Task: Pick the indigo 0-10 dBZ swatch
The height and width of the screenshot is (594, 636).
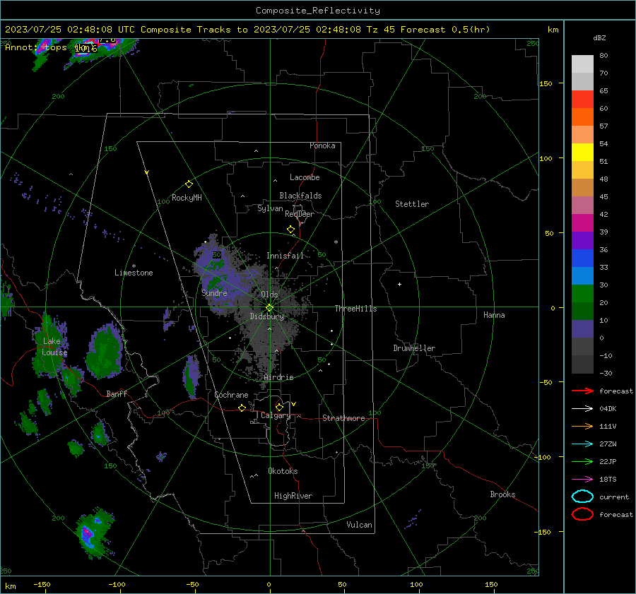Action: pyautogui.click(x=582, y=329)
